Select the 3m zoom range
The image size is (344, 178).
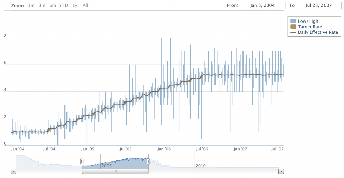tap(42, 5)
